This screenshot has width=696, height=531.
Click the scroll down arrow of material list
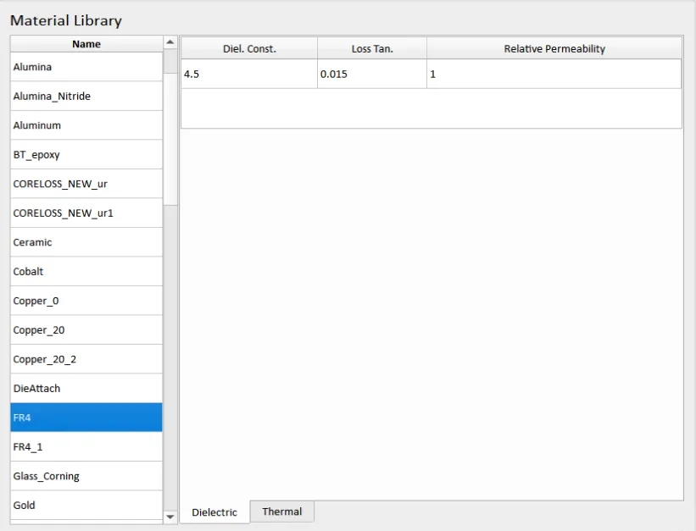[170, 517]
